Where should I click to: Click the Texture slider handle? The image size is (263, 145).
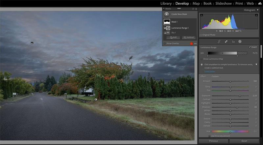coord(230,119)
